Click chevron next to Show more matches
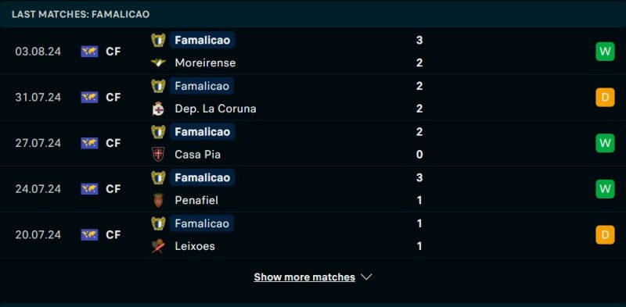The height and width of the screenshot is (307, 626). (366, 277)
